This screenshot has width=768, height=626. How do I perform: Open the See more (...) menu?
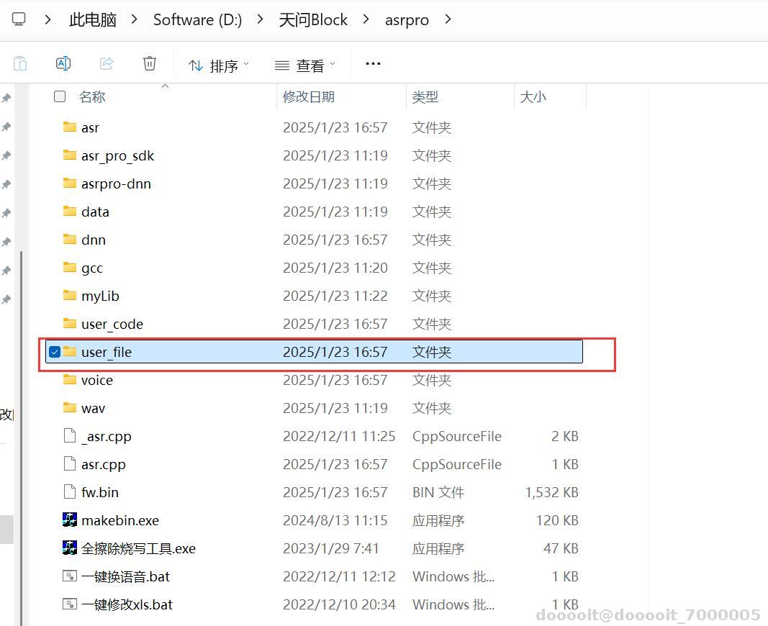coord(372,63)
